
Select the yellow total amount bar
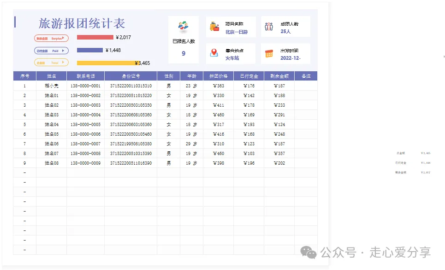click(x=107, y=63)
